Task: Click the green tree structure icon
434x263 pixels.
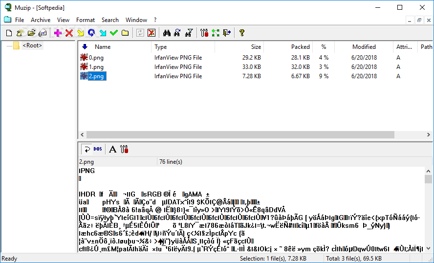Action: pyautogui.click(x=216, y=33)
